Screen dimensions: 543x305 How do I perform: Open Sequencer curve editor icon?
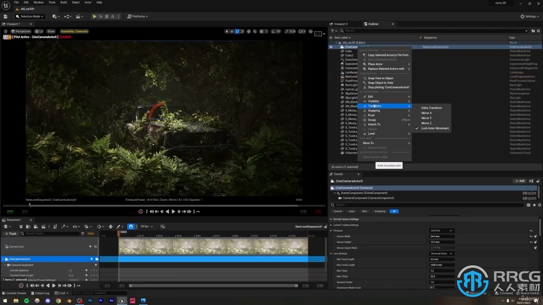[162, 227]
